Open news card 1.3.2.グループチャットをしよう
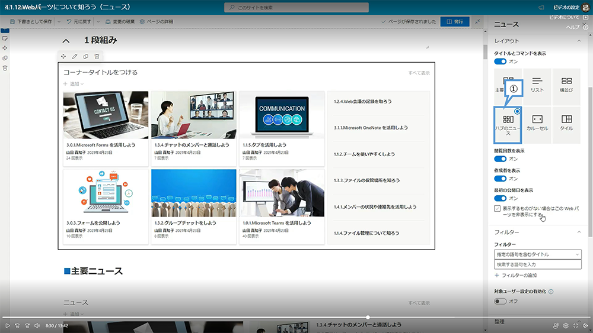The width and height of the screenshot is (593, 333). tap(194, 206)
